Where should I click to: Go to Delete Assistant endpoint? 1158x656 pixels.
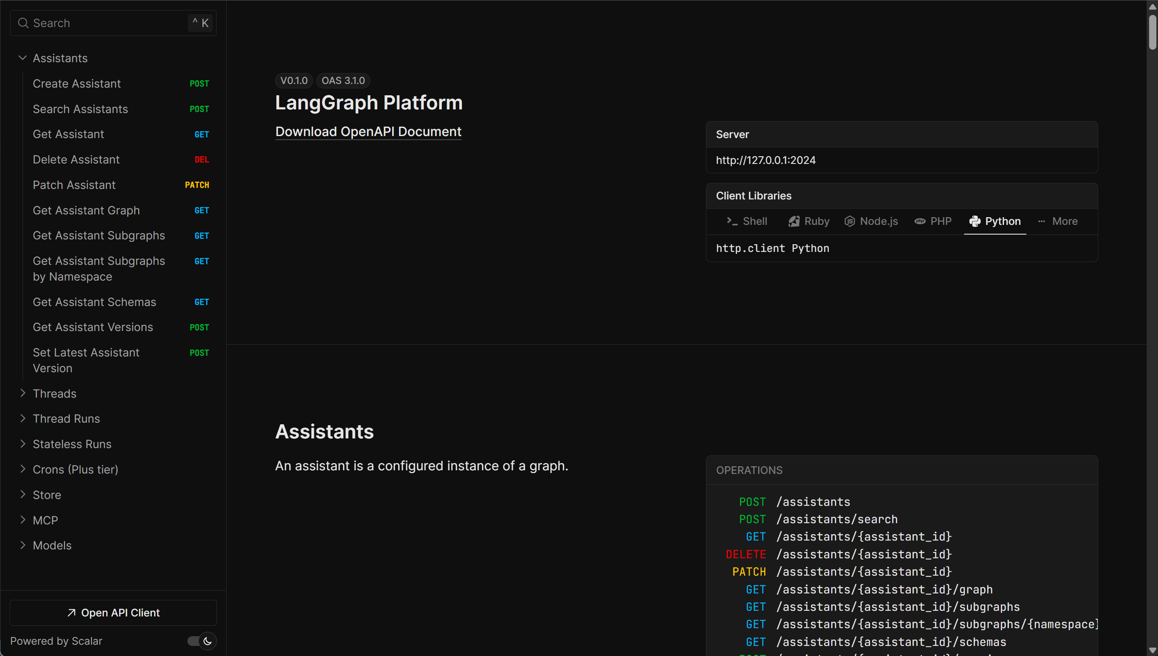(x=121, y=159)
